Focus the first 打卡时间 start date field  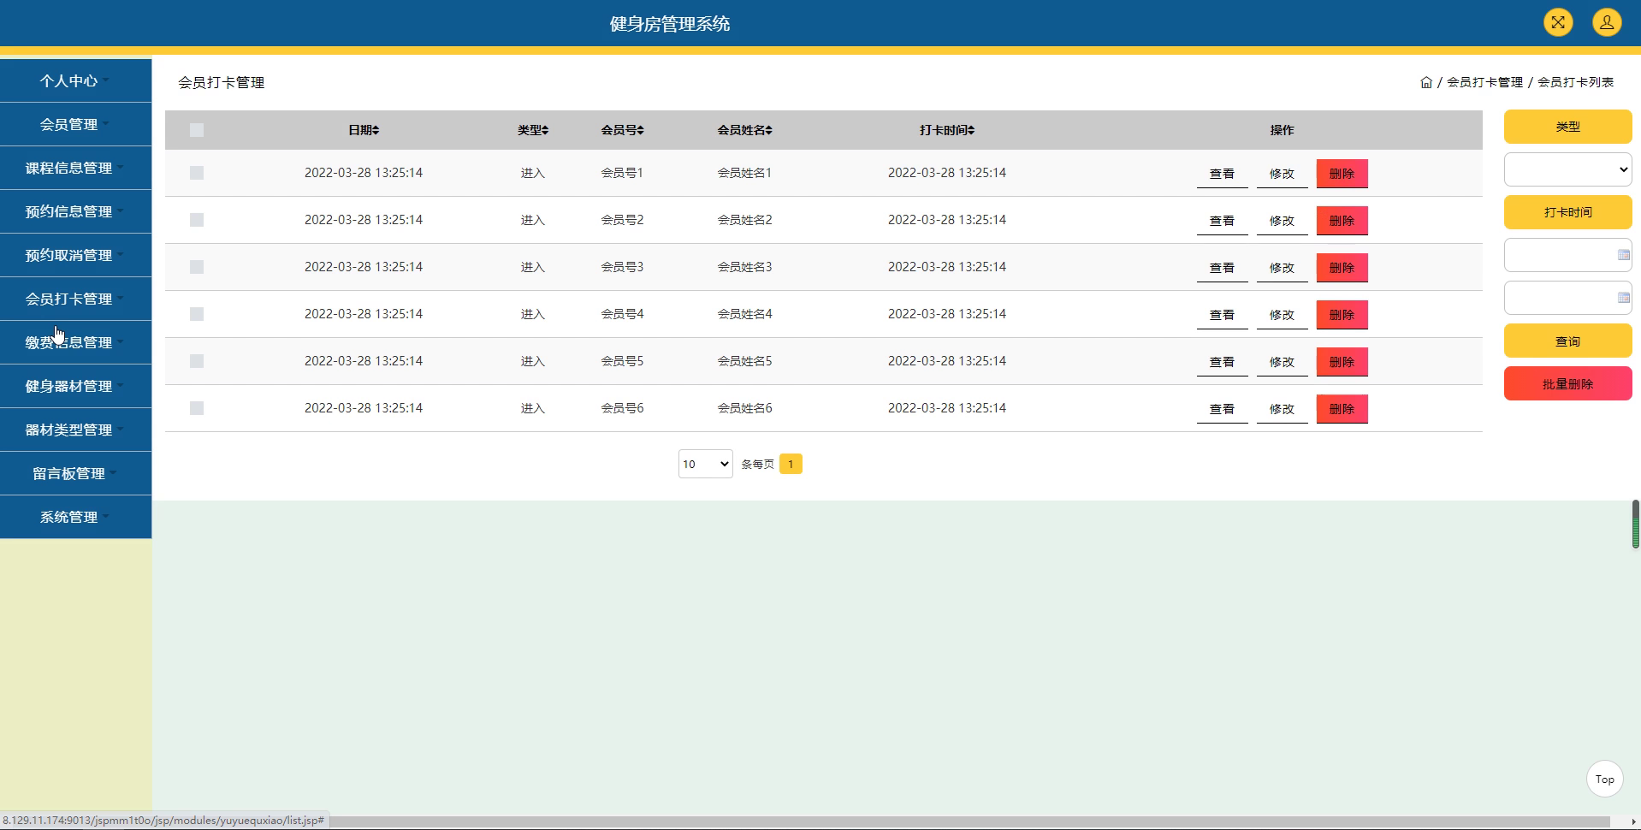point(1567,255)
